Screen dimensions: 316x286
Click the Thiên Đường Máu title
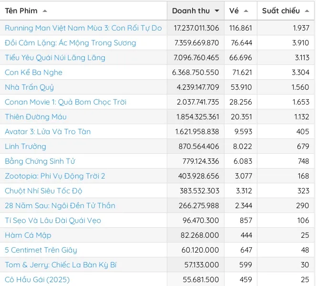coord(36,117)
